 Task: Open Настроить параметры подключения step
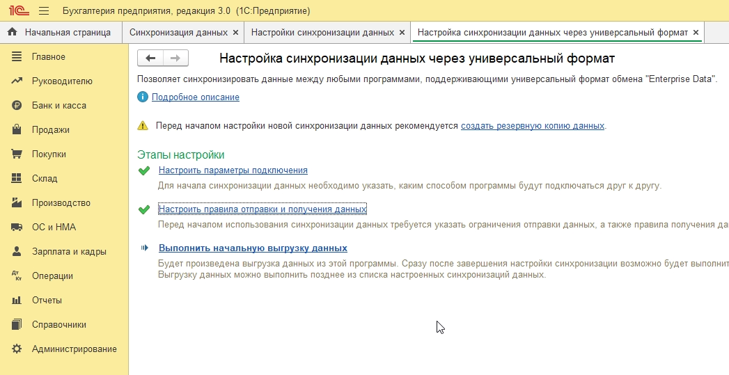point(233,170)
